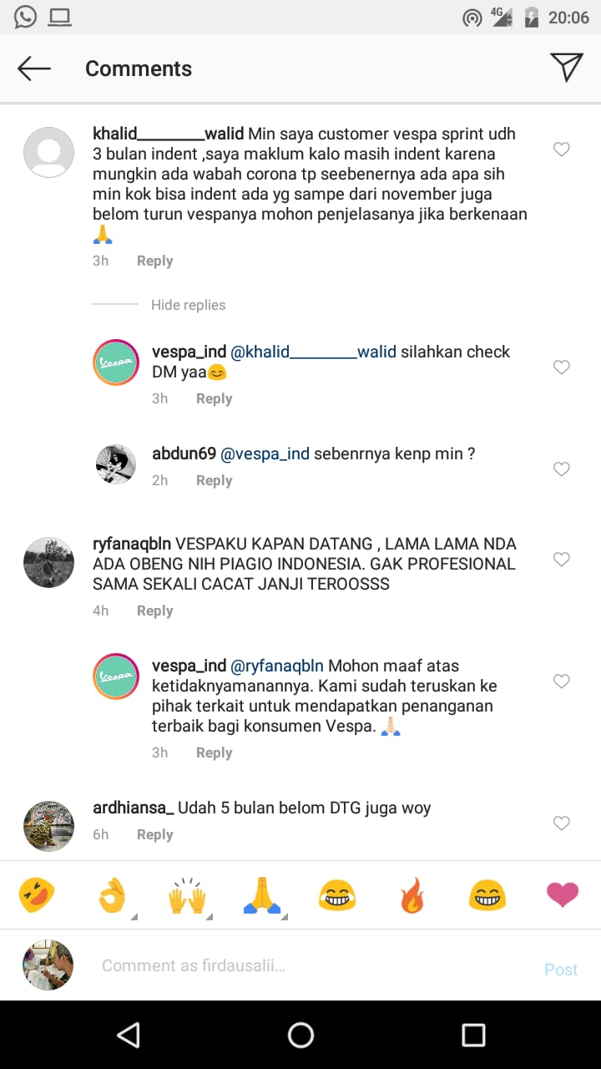Viewport: 601px width, 1069px height.
Task: Open direct share paper plane icon
Action: coord(566,68)
